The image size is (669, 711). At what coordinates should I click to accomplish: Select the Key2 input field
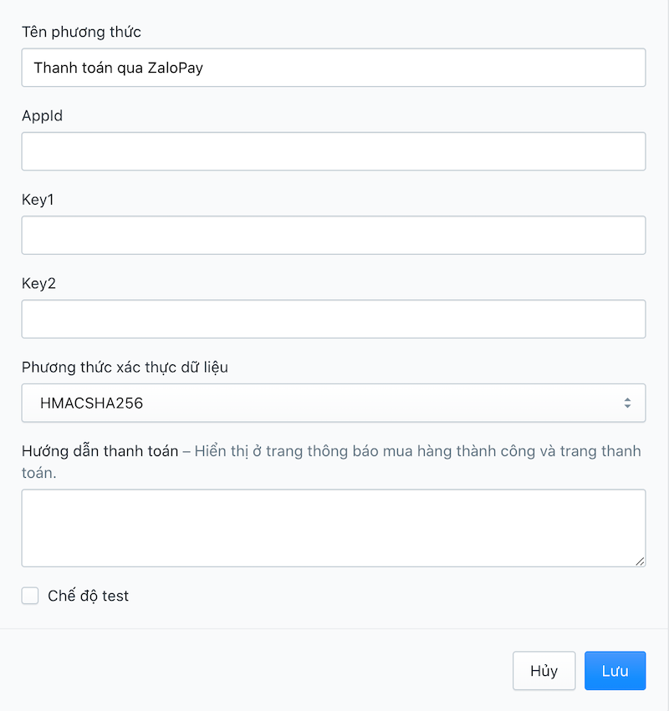pyautogui.click(x=333, y=318)
